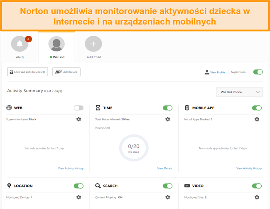Open Time View Details link
This screenshot has height=209, width=270.
click(165, 168)
